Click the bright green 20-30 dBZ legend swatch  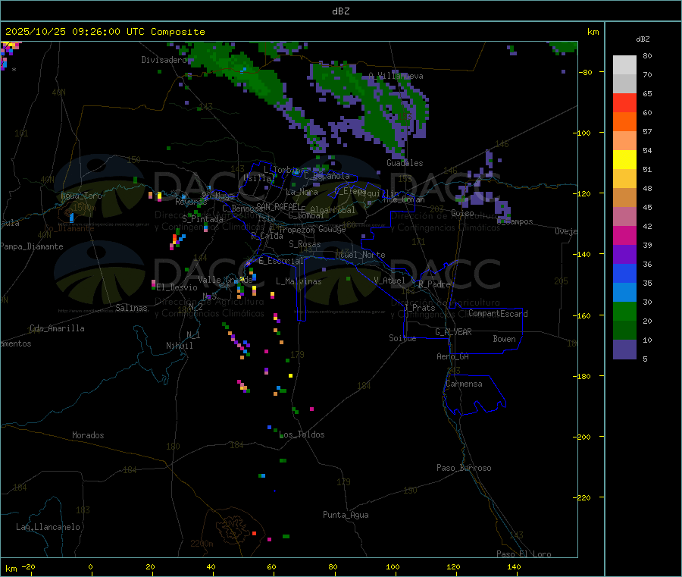point(624,311)
